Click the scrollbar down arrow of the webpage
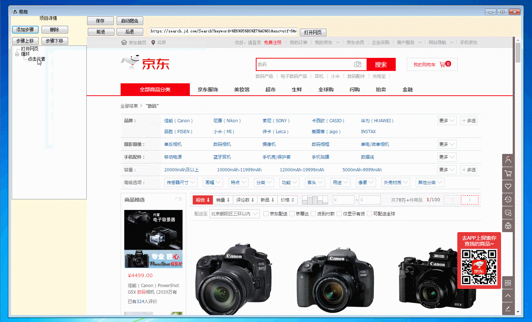This screenshot has width=532, height=322. (518, 312)
